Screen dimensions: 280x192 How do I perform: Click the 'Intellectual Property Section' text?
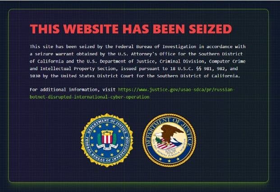pos(78,68)
